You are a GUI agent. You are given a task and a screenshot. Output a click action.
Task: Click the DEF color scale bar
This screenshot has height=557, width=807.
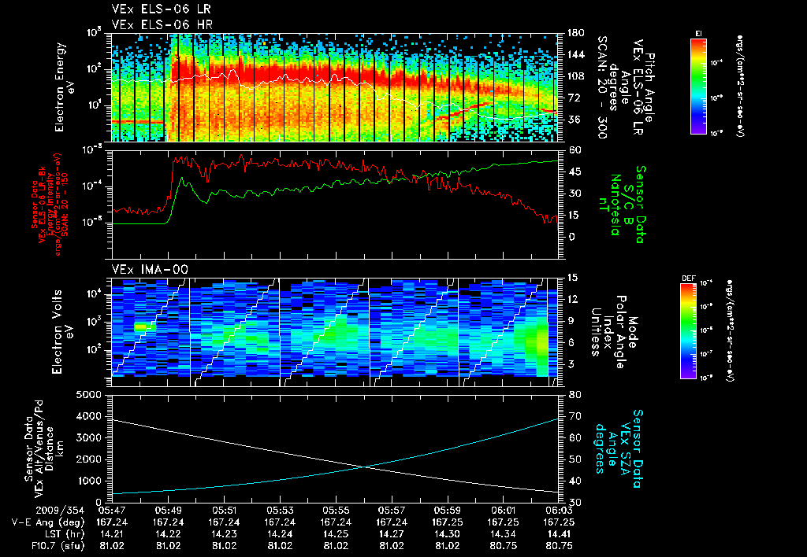click(688, 331)
